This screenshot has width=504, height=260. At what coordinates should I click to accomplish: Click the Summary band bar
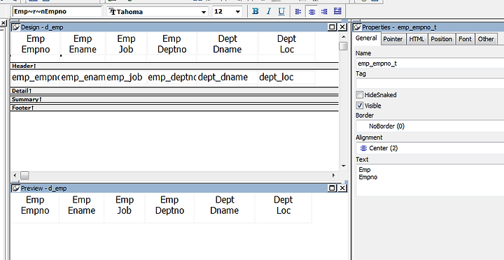point(174,99)
